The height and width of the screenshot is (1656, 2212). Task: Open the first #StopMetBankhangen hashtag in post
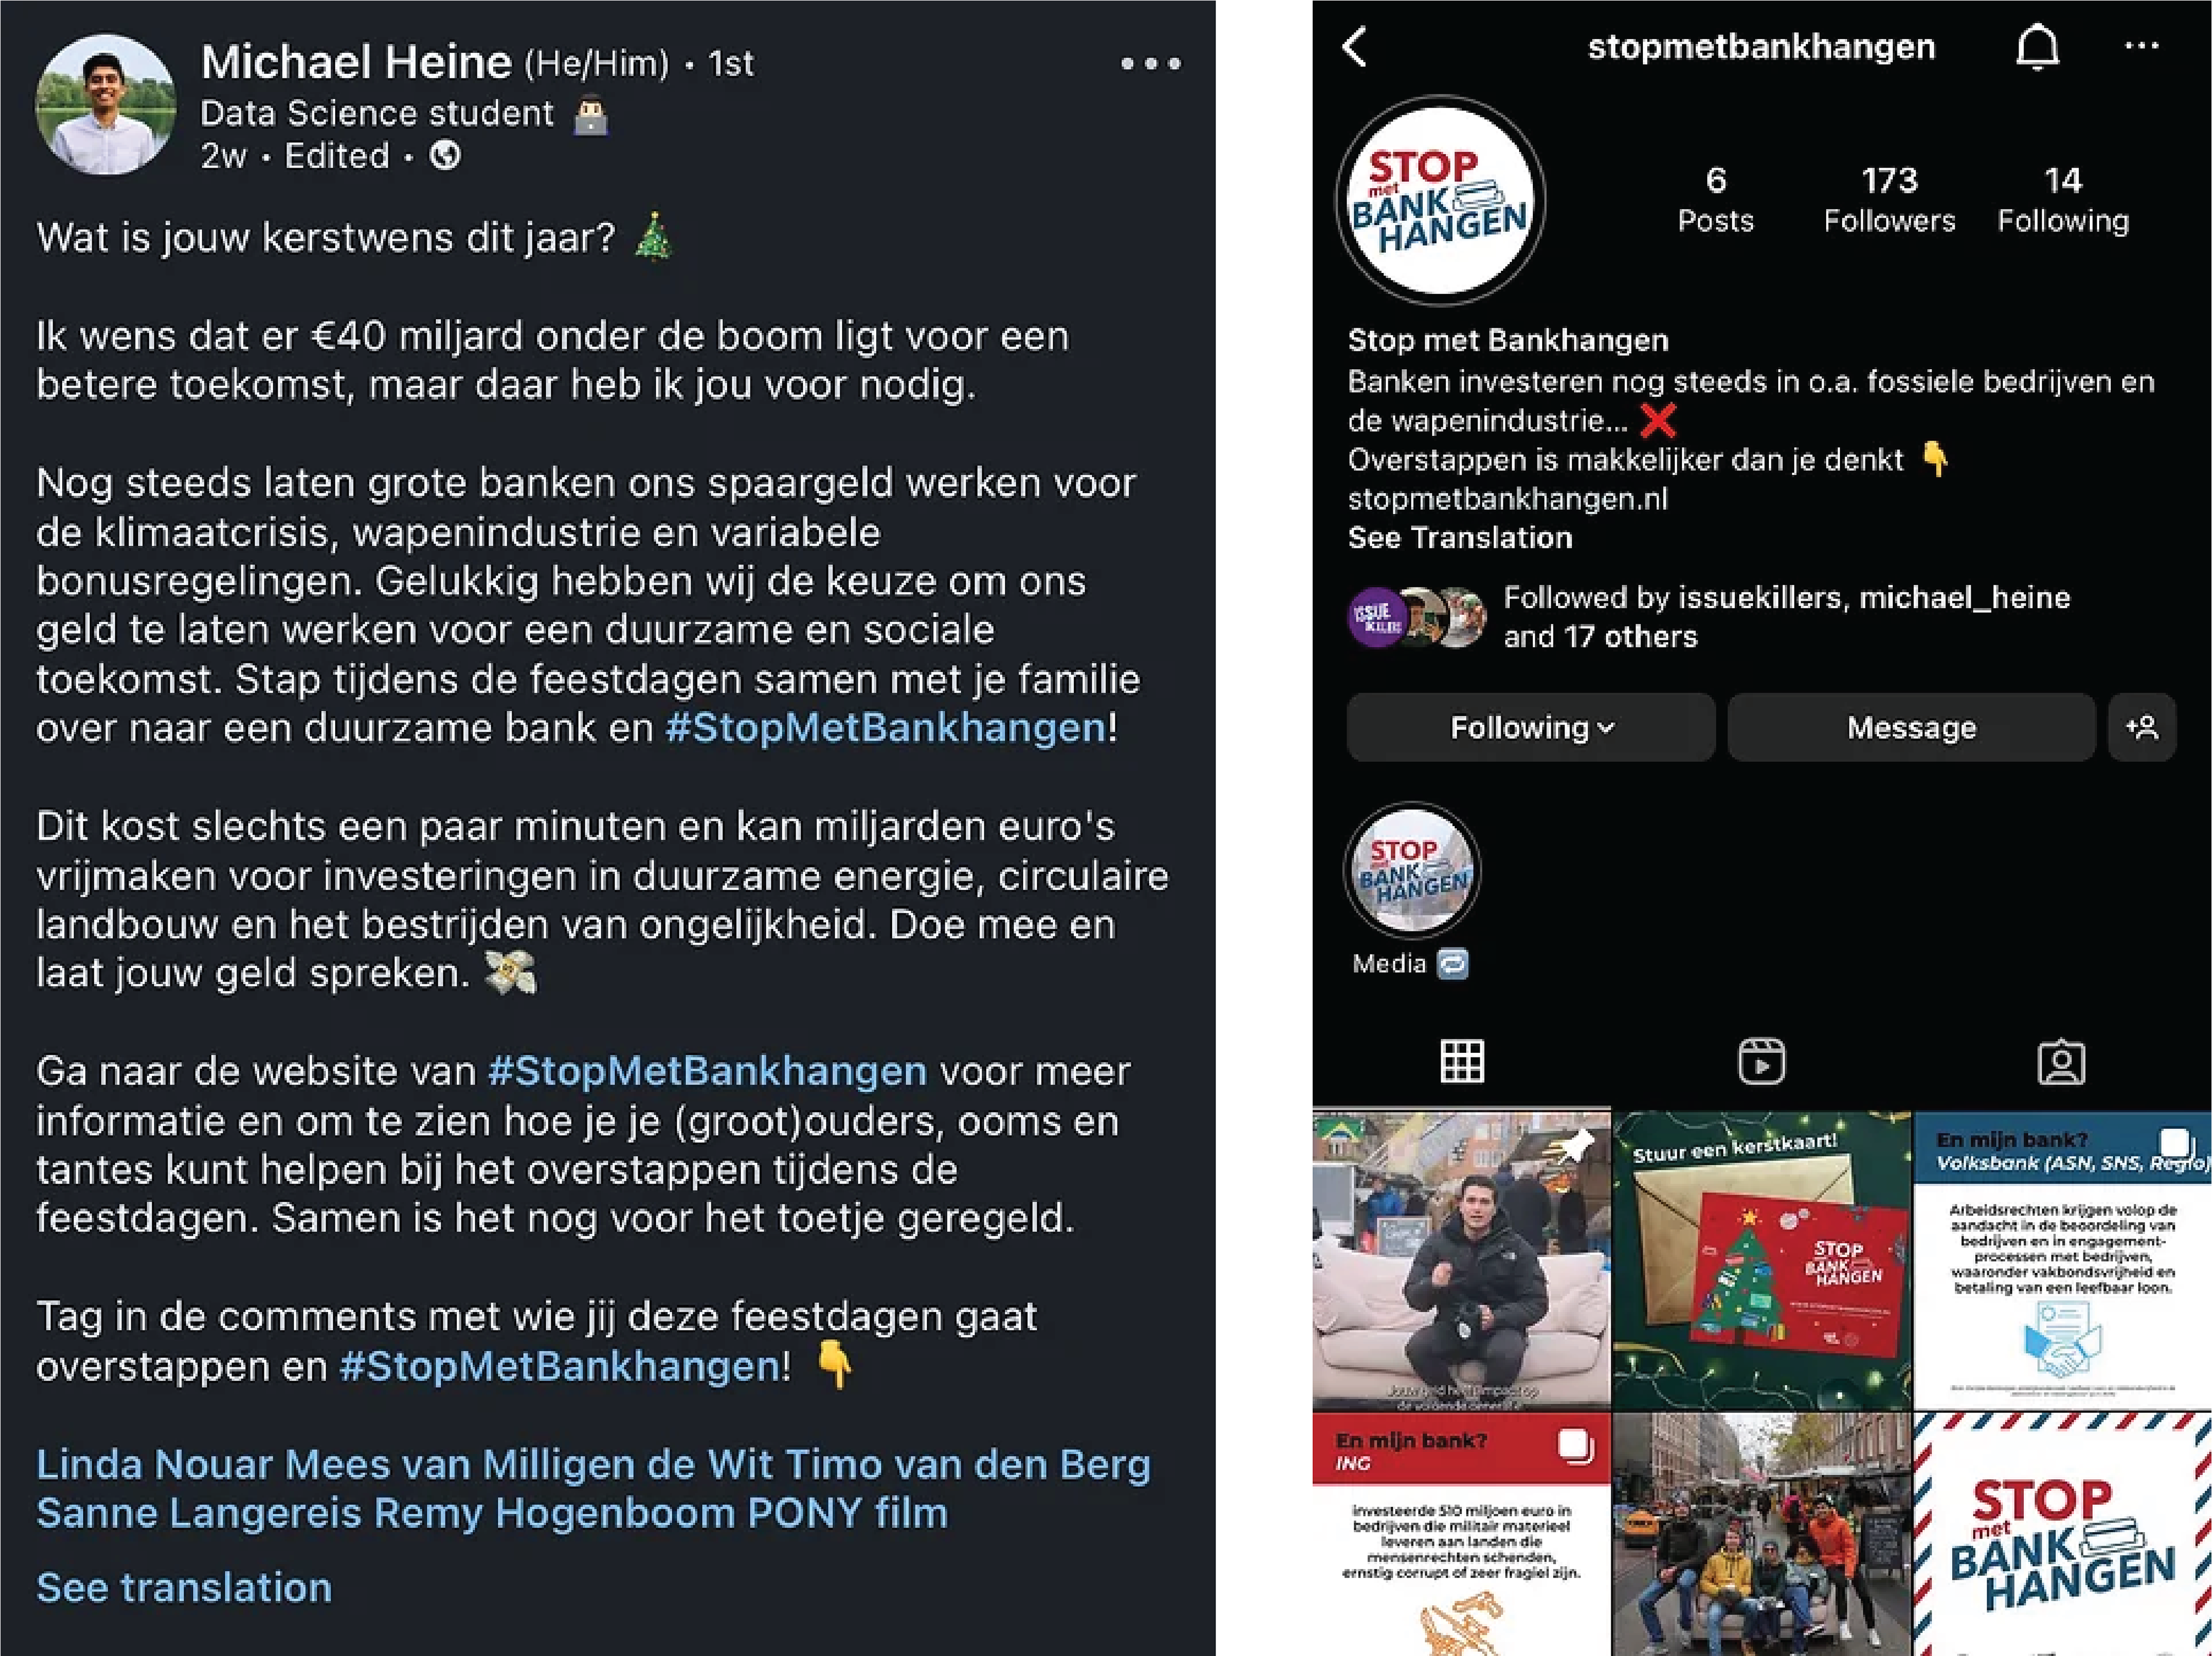pyautogui.click(x=886, y=727)
